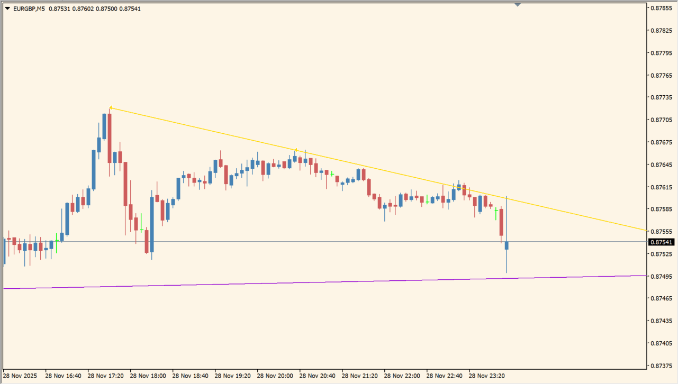Click the gray chart shift marker at top

point(517,5)
